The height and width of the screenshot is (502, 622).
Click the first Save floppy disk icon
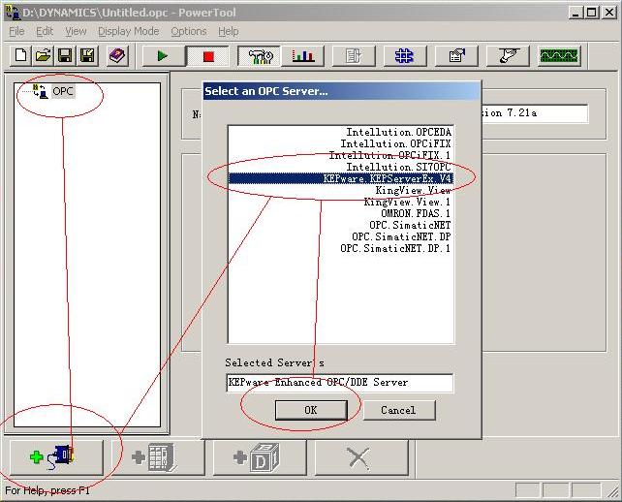pos(65,55)
